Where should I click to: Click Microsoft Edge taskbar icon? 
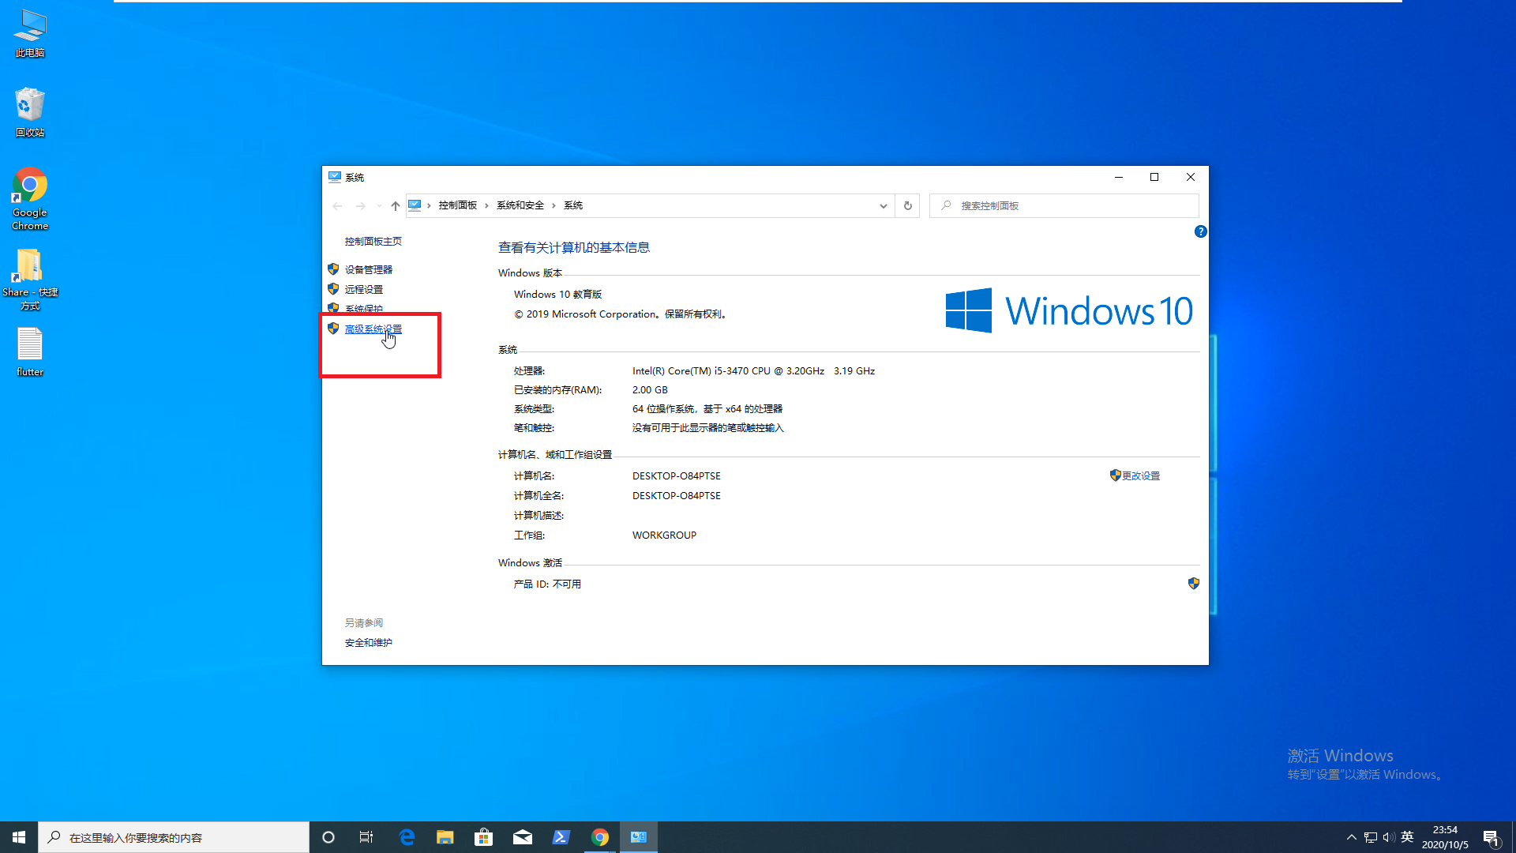pyautogui.click(x=407, y=837)
